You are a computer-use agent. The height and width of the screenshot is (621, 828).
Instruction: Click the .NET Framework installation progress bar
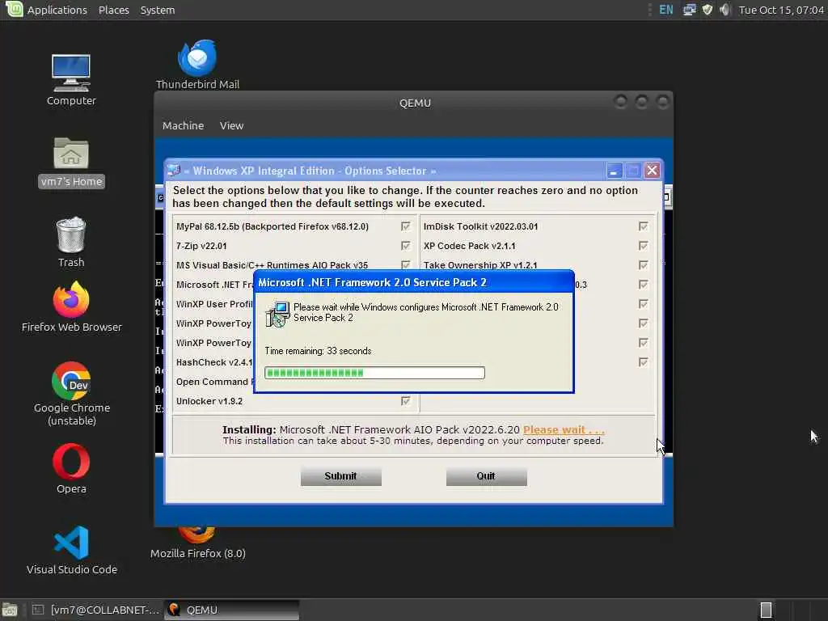[374, 373]
